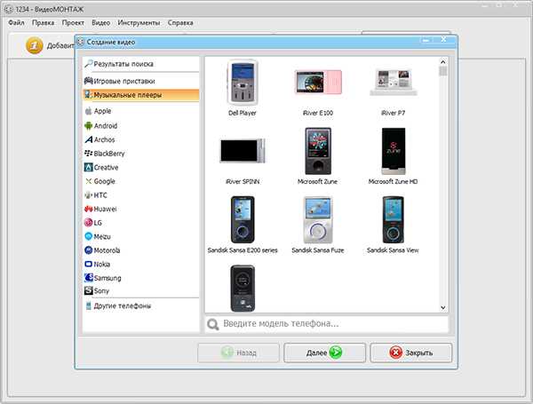Select Motorola brand label
Screen dimensions: 533x404
[x=107, y=250]
